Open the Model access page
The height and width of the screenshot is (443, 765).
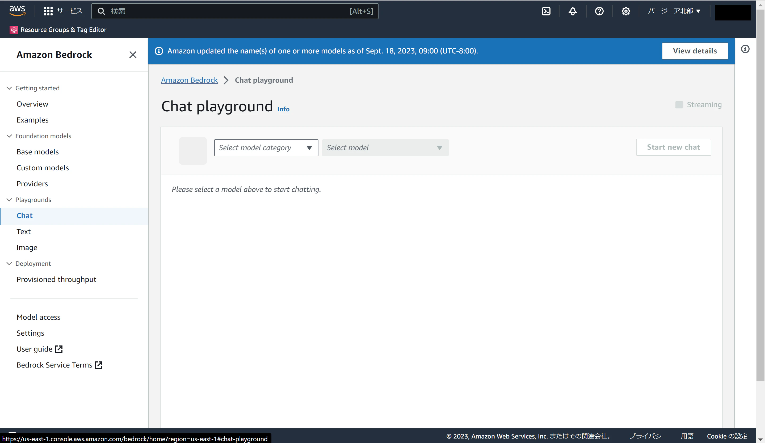[38, 317]
